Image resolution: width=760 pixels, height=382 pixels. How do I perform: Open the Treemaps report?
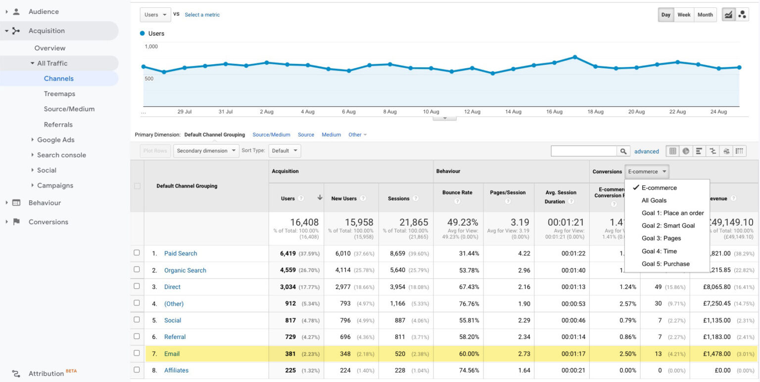[x=59, y=94]
